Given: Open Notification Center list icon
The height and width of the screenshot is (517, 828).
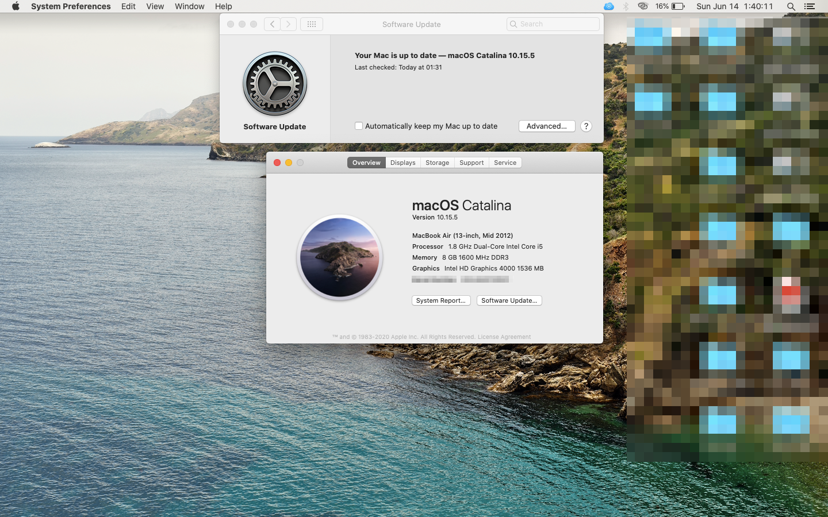Looking at the screenshot, I should click(x=809, y=6).
